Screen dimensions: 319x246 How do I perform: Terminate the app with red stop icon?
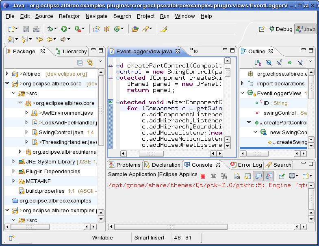tap(203, 176)
